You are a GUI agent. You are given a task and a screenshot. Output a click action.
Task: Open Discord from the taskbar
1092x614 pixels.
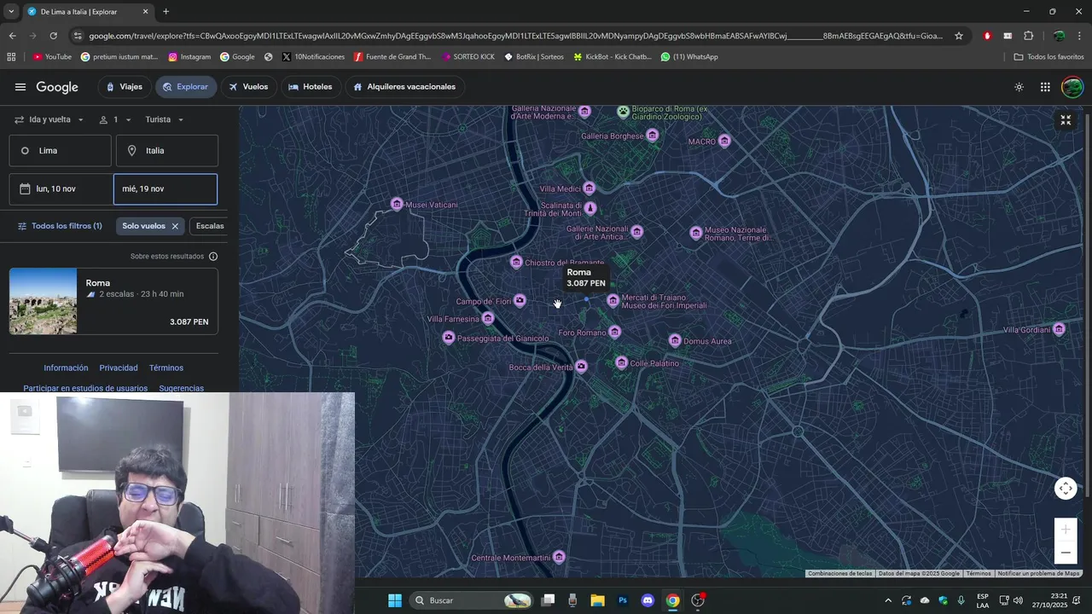[648, 600]
